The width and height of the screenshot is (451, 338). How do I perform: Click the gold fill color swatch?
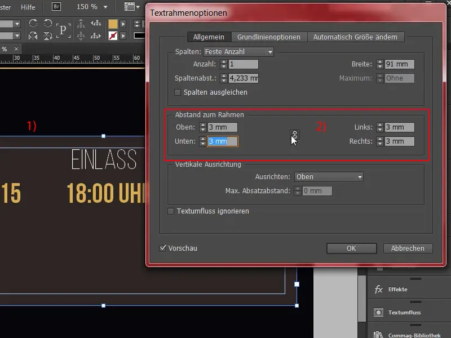click(x=113, y=24)
